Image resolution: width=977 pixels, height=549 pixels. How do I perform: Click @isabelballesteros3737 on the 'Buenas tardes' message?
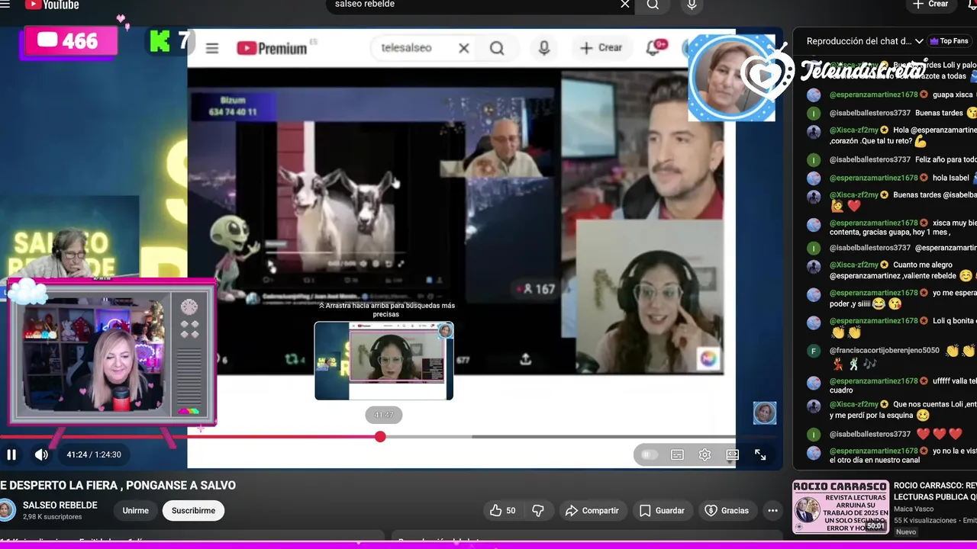(870, 113)
